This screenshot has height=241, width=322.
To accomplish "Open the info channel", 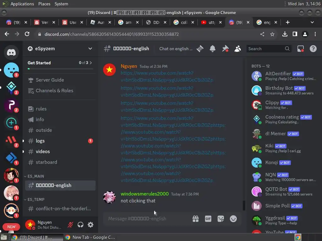I will (60, 120).
